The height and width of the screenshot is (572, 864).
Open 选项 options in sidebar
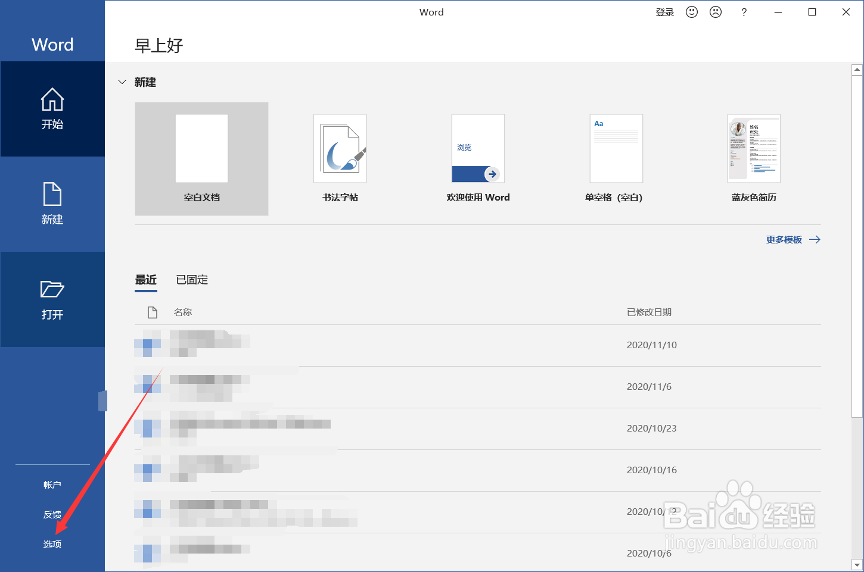point(52,544)
